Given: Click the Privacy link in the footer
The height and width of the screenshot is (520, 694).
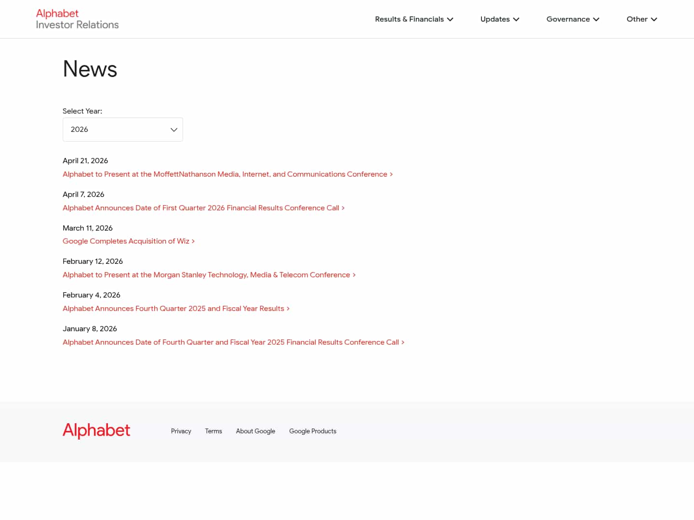Looking at the screenshot, I should click(x=181, y=431).
